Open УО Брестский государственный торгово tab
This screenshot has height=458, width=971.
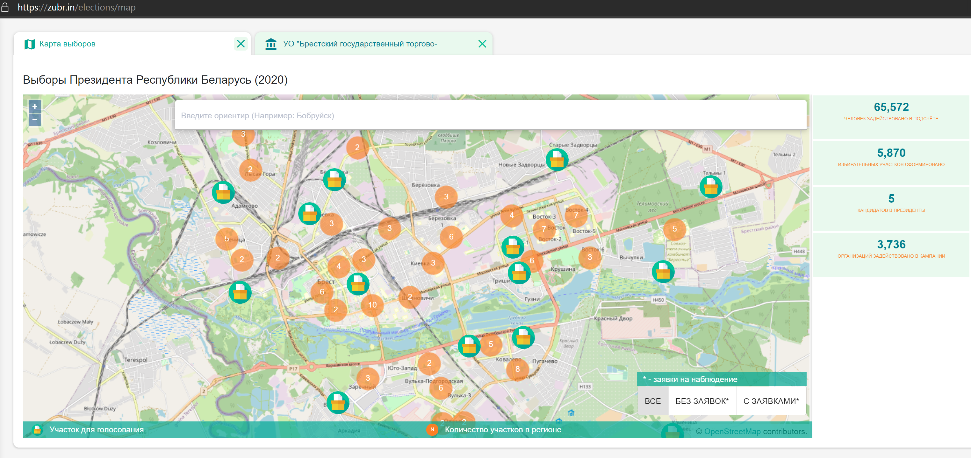pos(374,44)
